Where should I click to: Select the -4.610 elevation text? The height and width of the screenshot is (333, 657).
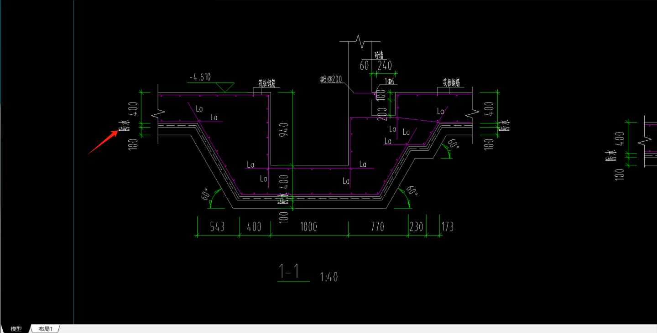click(x=200, y=77)
